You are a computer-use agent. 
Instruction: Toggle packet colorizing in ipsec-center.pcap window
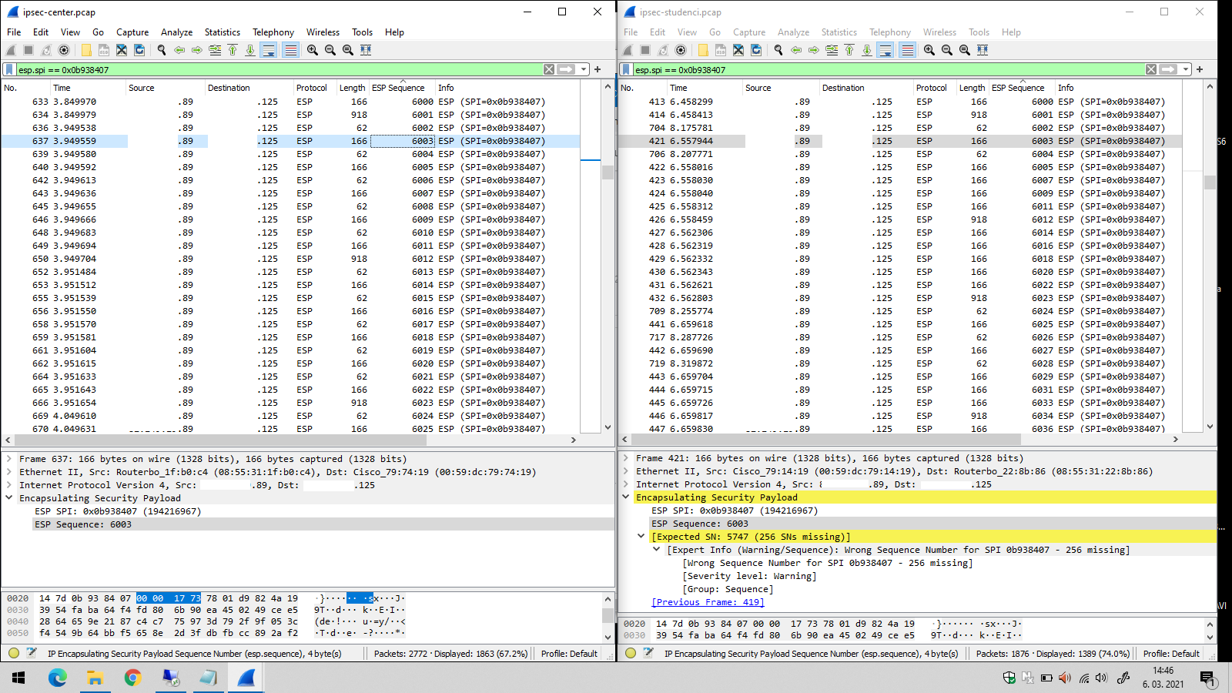(290, 50)
